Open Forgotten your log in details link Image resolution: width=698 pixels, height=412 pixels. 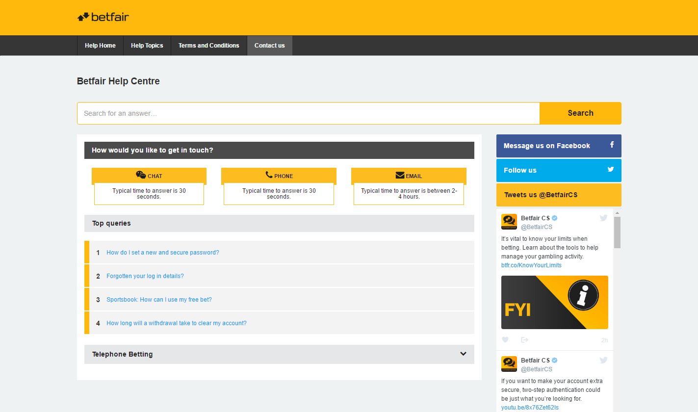(x=145, y=276)
